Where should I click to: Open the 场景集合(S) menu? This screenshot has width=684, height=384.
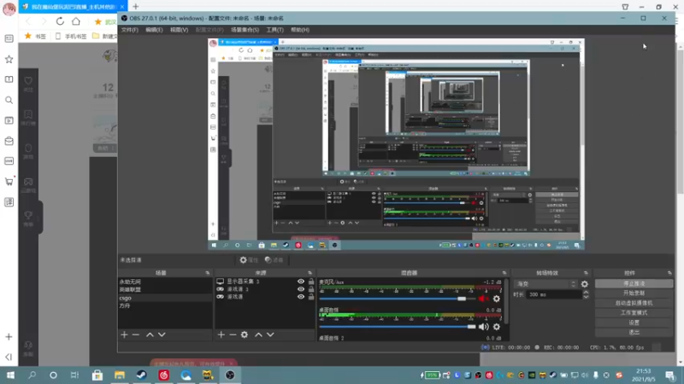pos(245,30)
